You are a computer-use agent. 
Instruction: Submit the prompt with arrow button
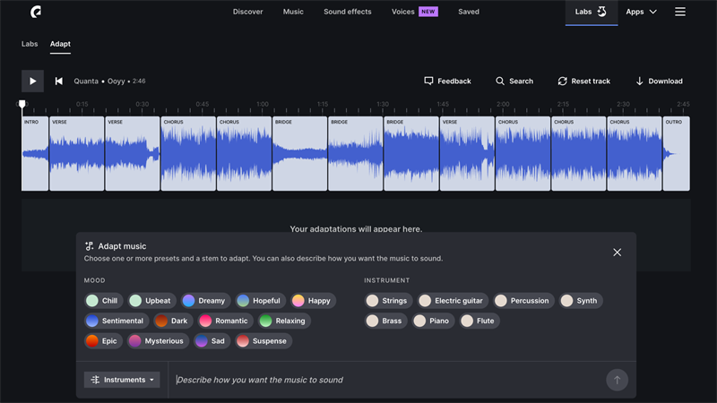(617, 380)
